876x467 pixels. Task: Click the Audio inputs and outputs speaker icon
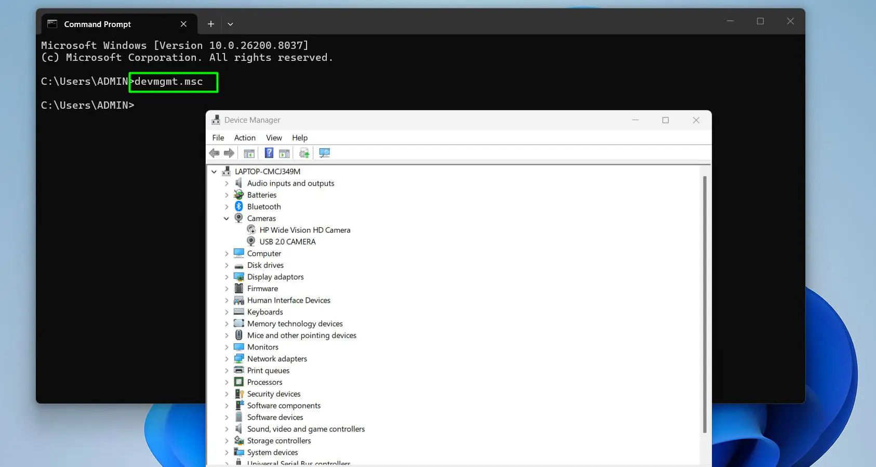[238, 183]
